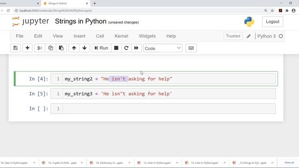Click into the my_string3 code cell
The height and width of the screenshot is (168, 299).
(x=169, y=94)
